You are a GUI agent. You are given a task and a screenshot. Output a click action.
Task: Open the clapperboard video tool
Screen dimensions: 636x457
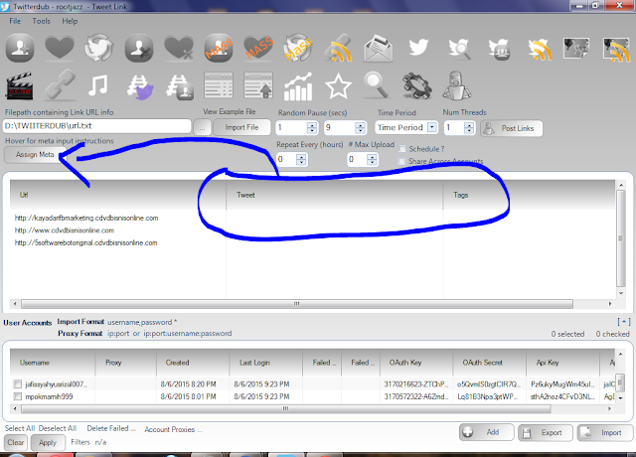[19, 86]
